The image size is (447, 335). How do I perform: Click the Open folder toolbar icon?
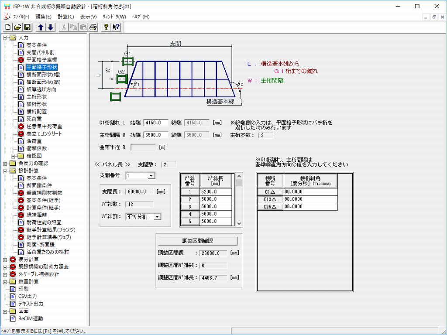click(x=17, y=27)
